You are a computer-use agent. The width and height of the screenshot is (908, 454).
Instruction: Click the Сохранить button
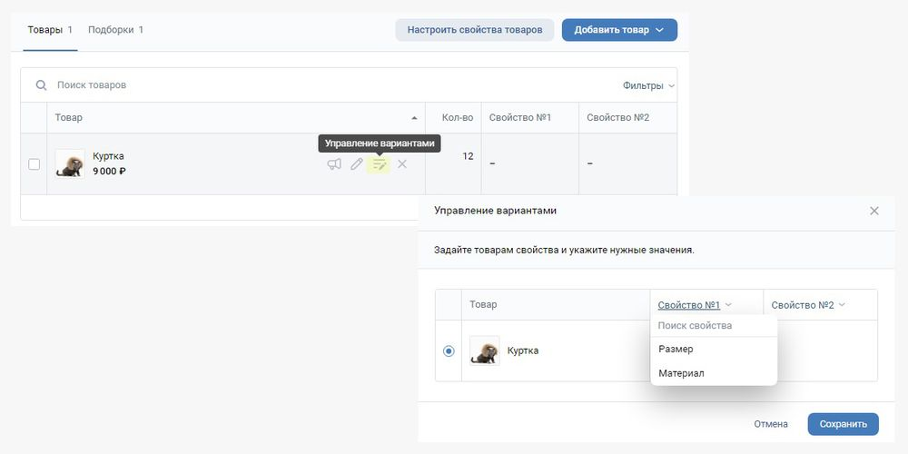(x=844, y=424)
